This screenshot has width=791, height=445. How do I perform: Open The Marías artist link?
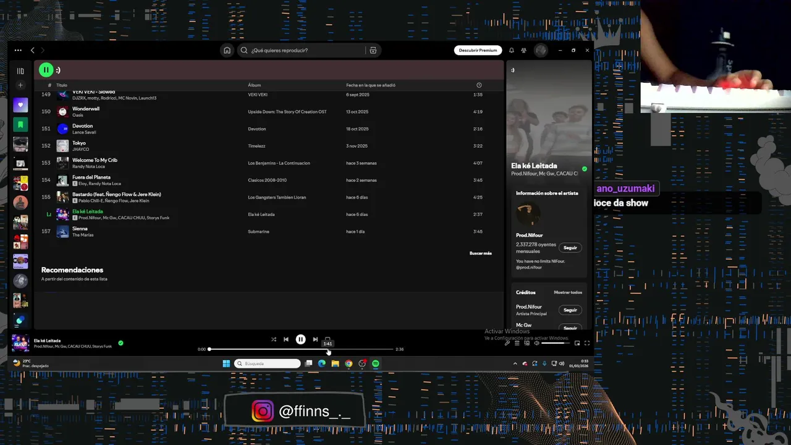[x=83, y=235]
